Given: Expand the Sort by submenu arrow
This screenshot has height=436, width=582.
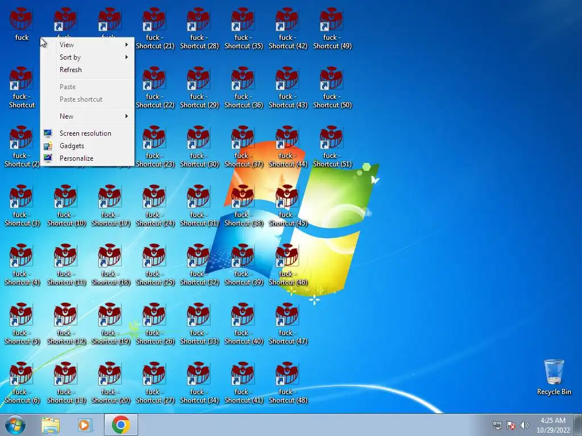Looking at the screenshot, I should [127, 57].
